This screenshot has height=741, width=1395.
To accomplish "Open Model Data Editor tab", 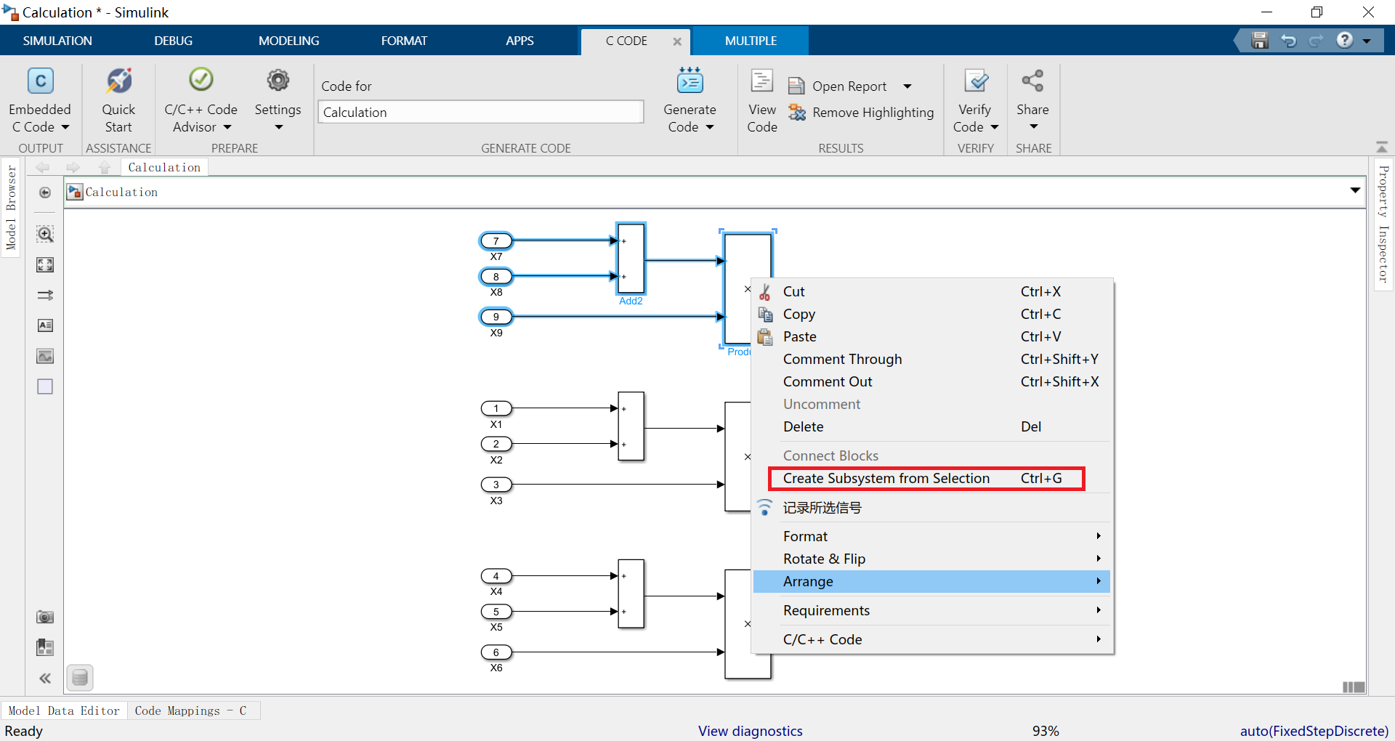I will [x=64, y=710].
